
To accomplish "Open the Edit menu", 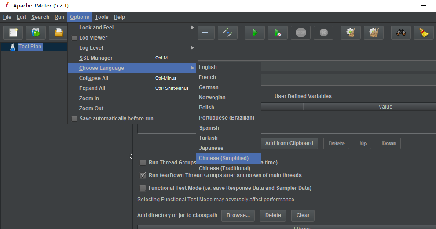I will [x=21, y=17].
